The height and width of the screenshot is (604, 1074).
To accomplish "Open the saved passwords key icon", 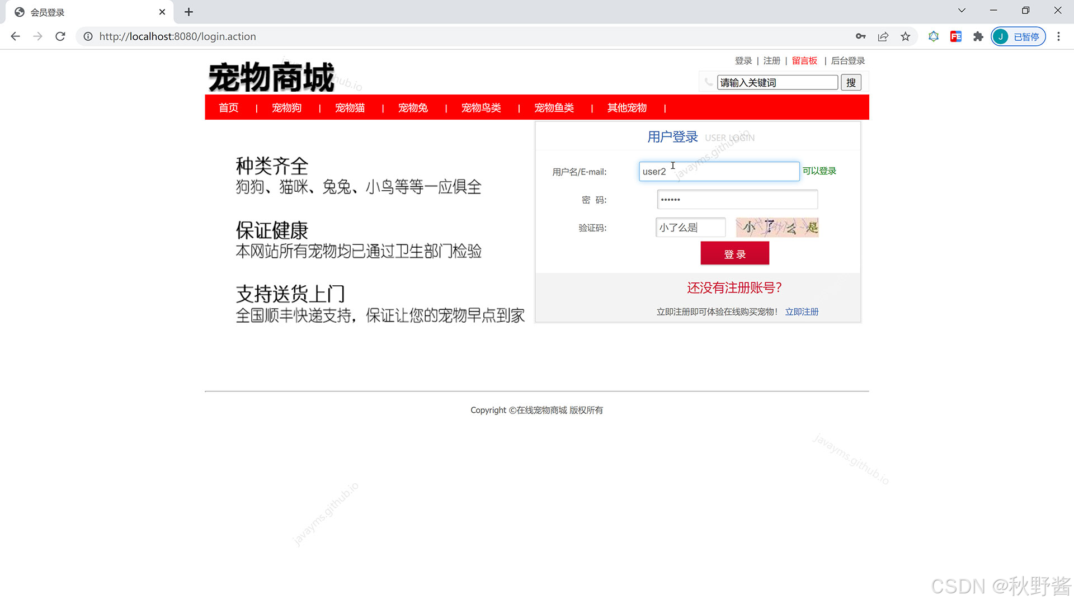I will [860, 36].
